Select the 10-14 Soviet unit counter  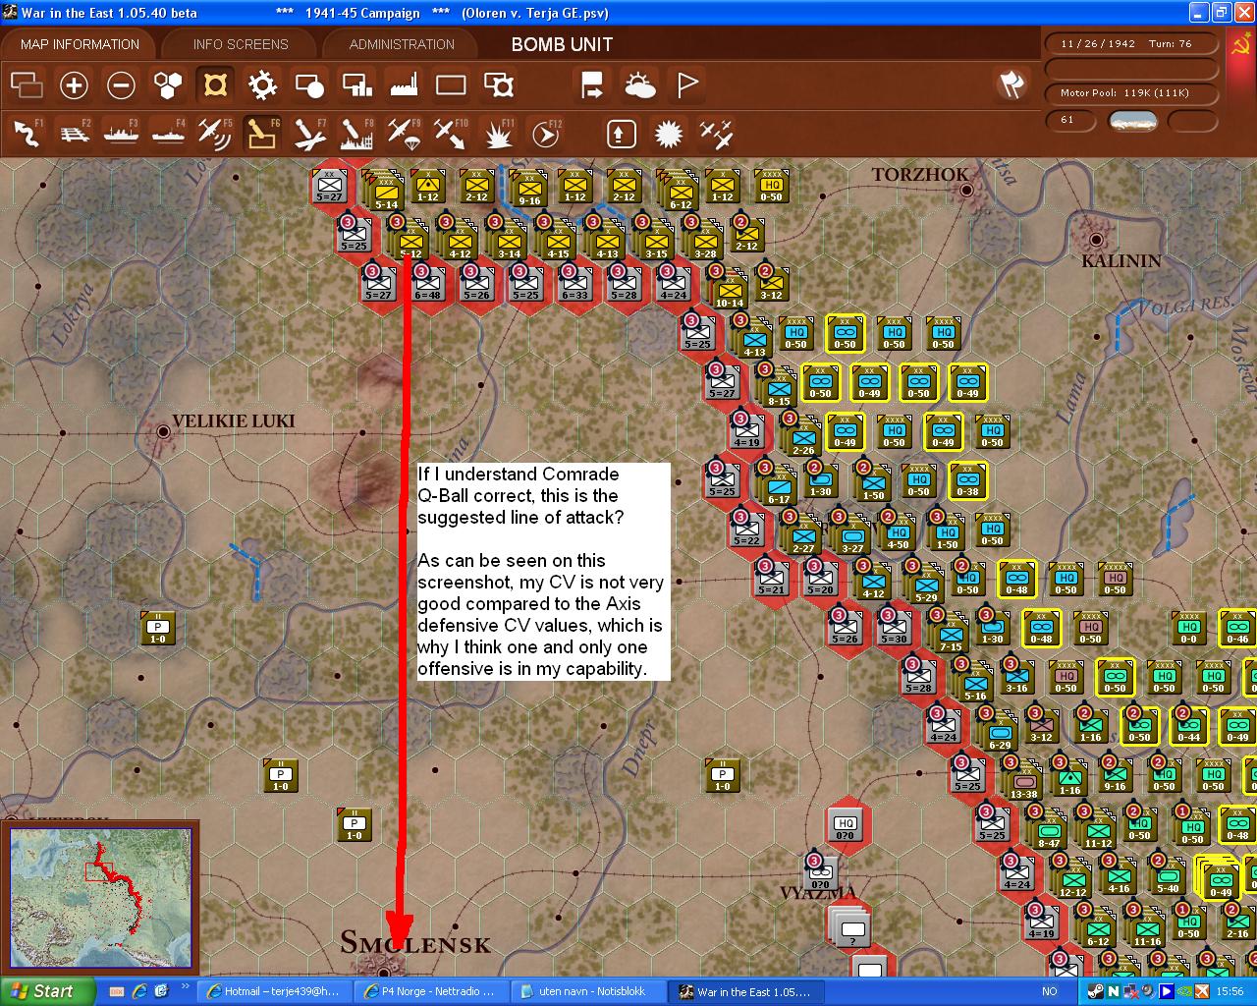point(730,290)
